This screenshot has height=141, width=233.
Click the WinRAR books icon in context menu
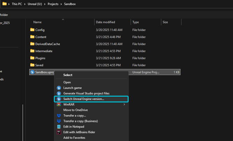click(x=59, y=105)
